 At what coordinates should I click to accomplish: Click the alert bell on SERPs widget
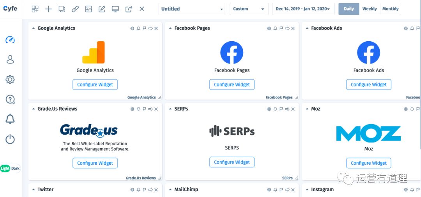275,109
